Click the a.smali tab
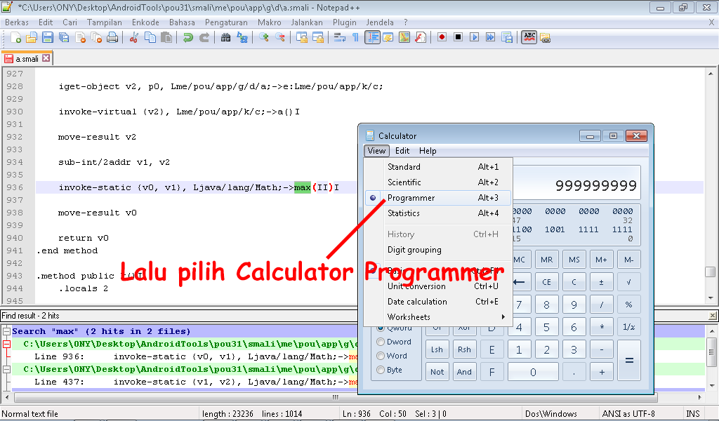 [x=27, y=59]
